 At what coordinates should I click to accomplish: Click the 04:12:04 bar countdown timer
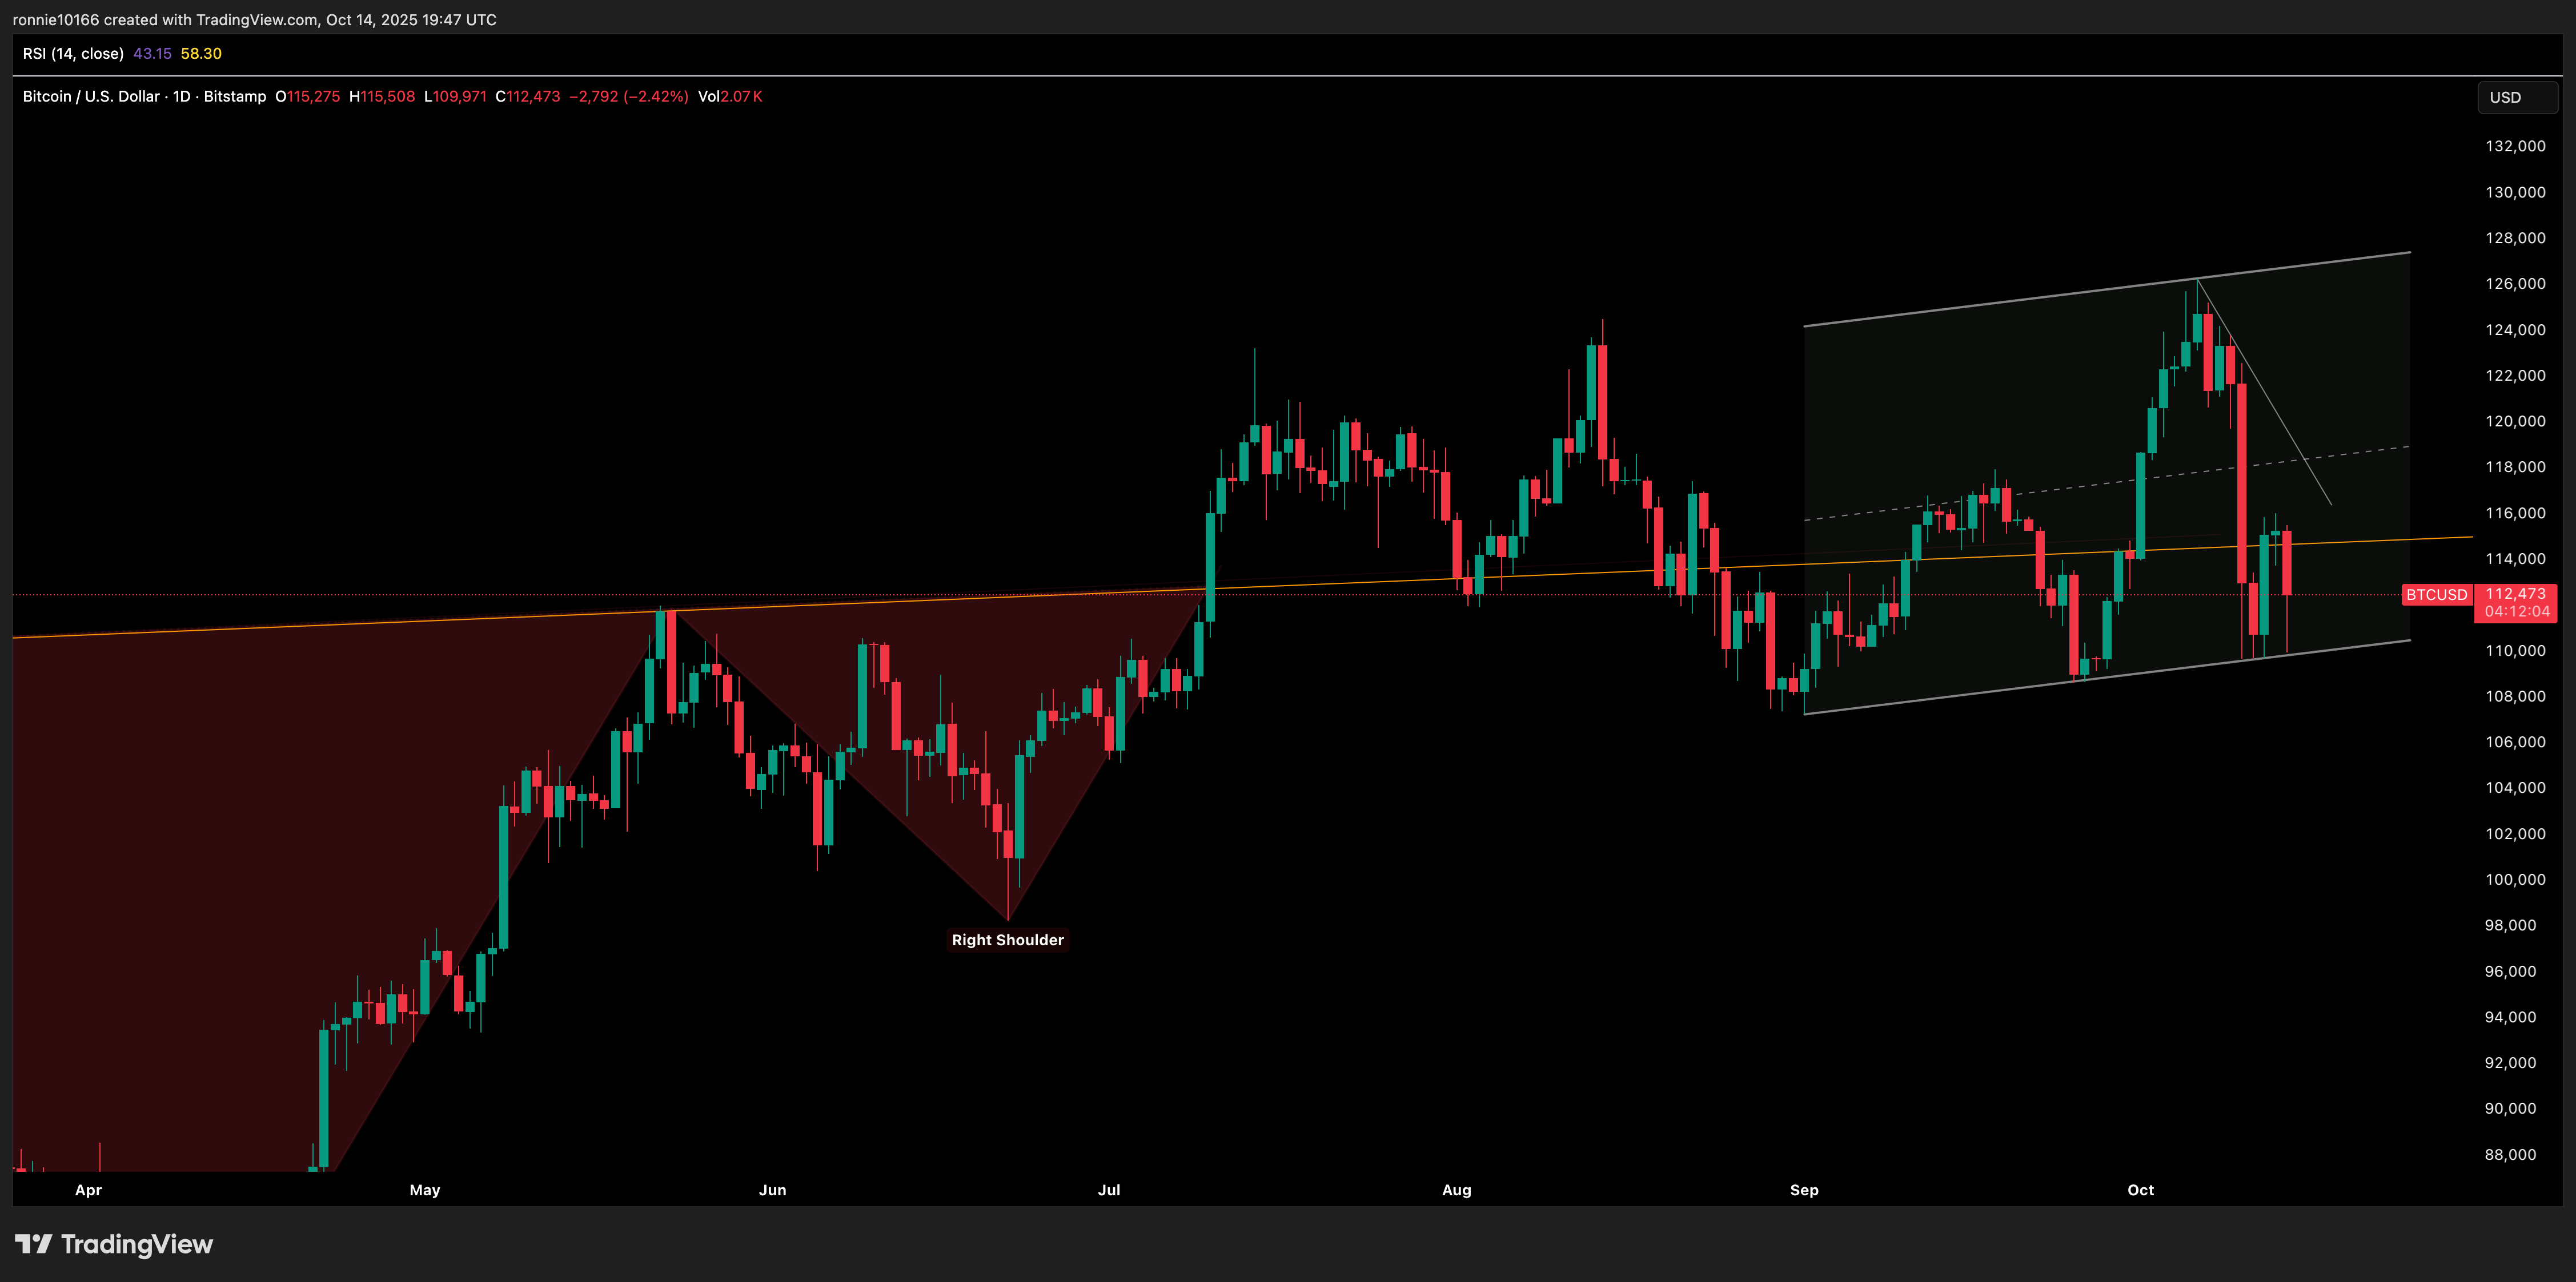[x=2516, y=611]
